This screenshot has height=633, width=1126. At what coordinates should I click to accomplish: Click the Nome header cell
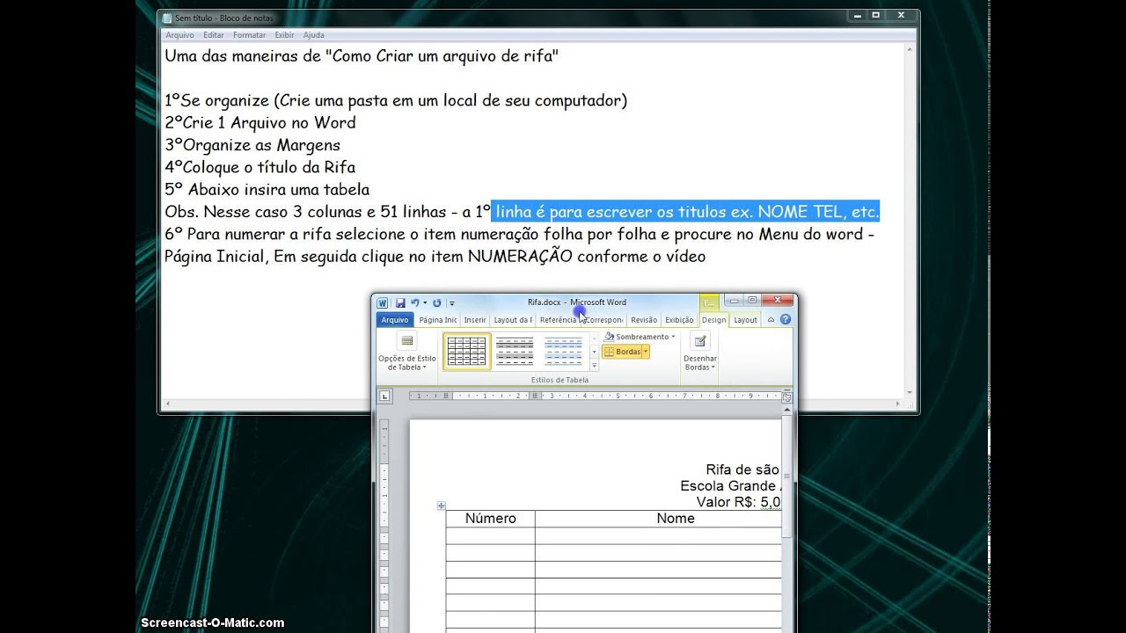[676, 519]
